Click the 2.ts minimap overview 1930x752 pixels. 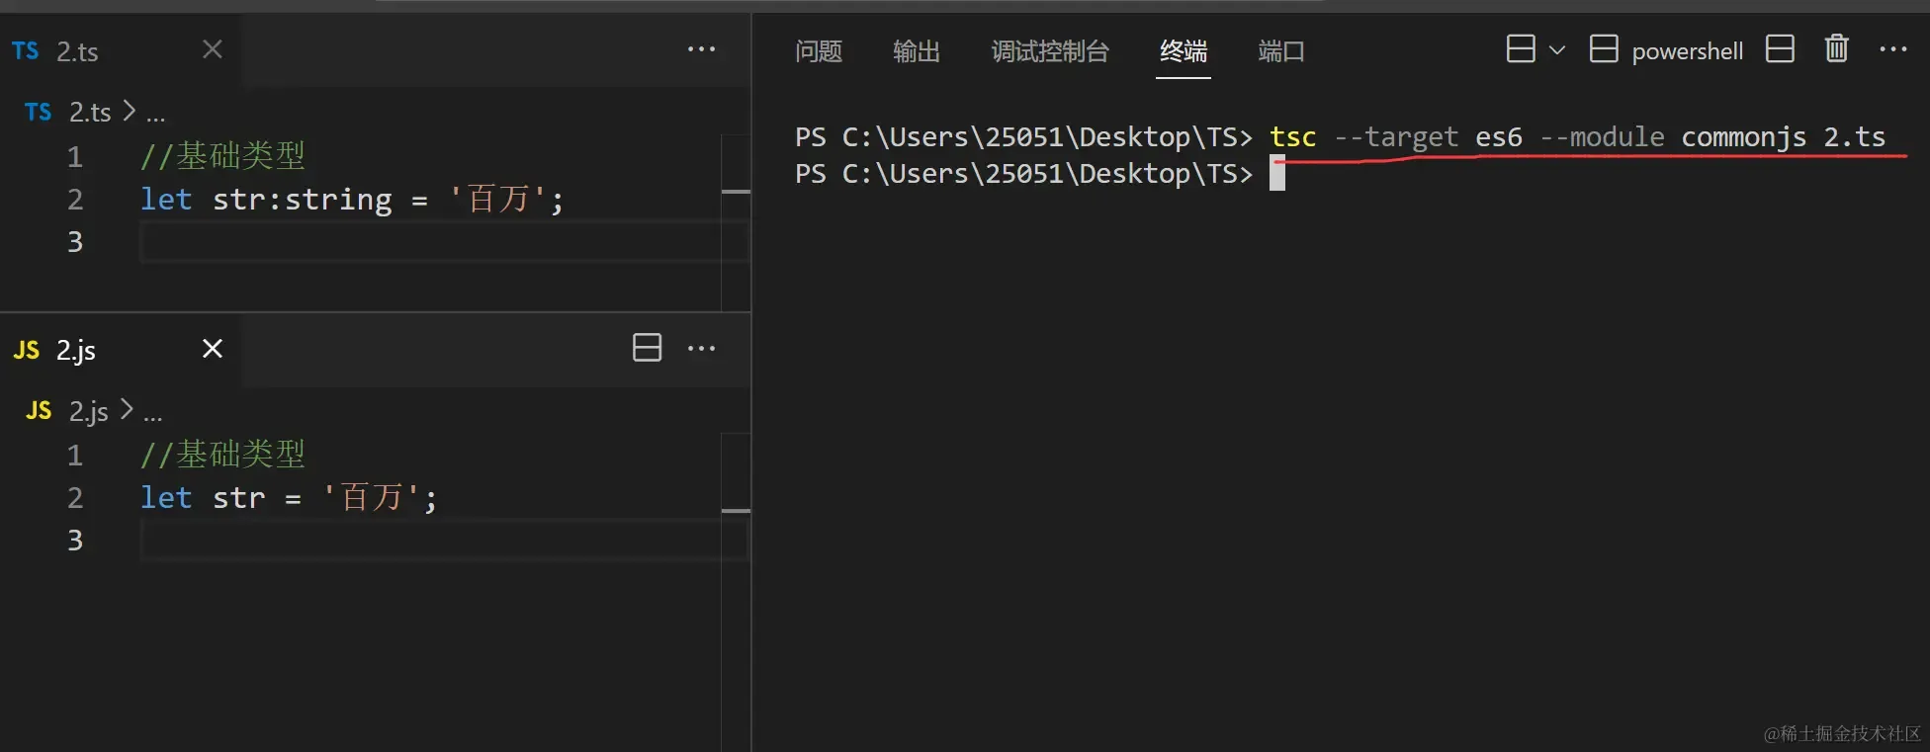click(x=736, y=222)
